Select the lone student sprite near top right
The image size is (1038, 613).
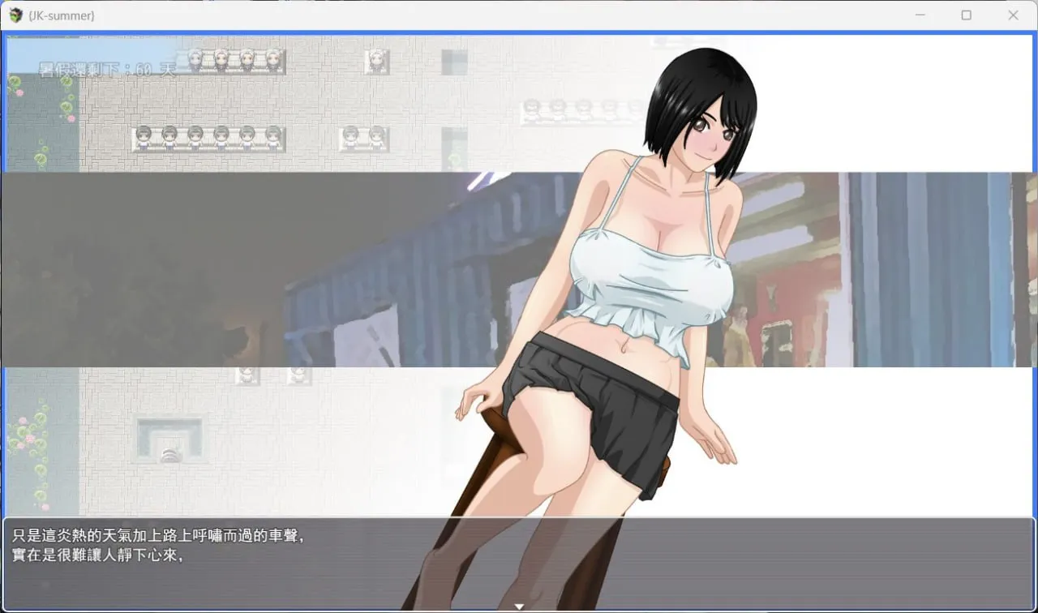click(376, 62)
